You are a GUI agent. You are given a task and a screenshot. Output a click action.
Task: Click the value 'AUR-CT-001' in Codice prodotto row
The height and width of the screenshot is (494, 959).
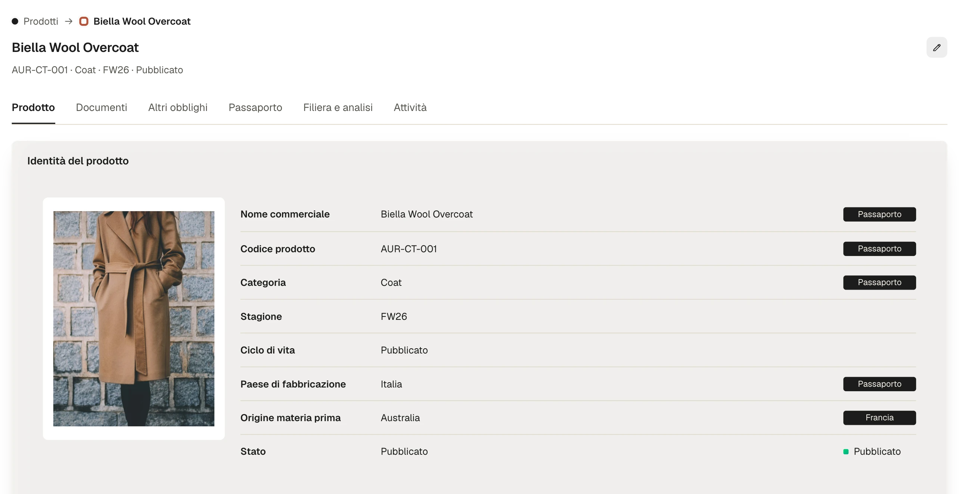[409, 249]
